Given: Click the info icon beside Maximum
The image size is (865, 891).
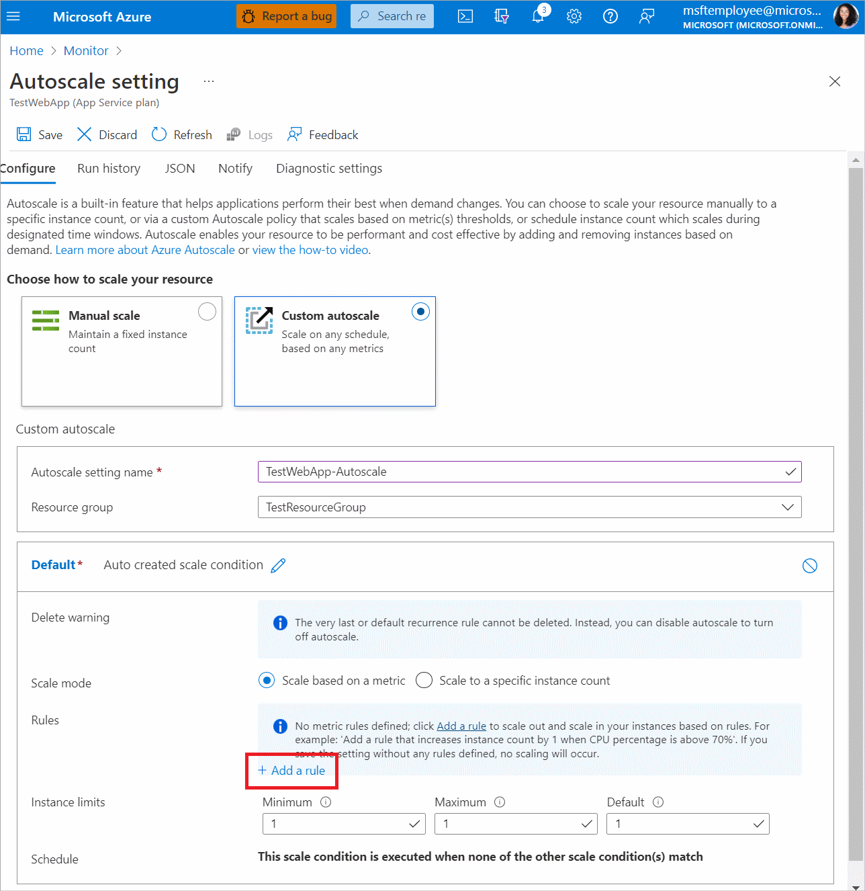Looking at the screenshot, I should point(500,802).
